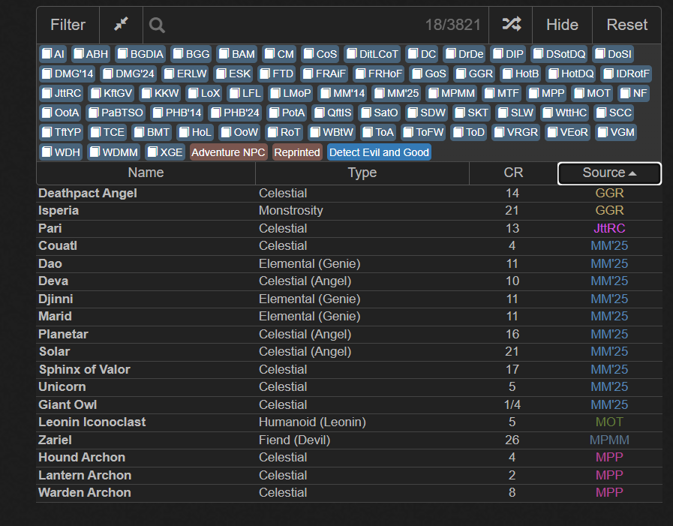Open the Hound Archon entry
Viewport: 673px width, 526px height.
pyautogui.click(x=349, y=458)
